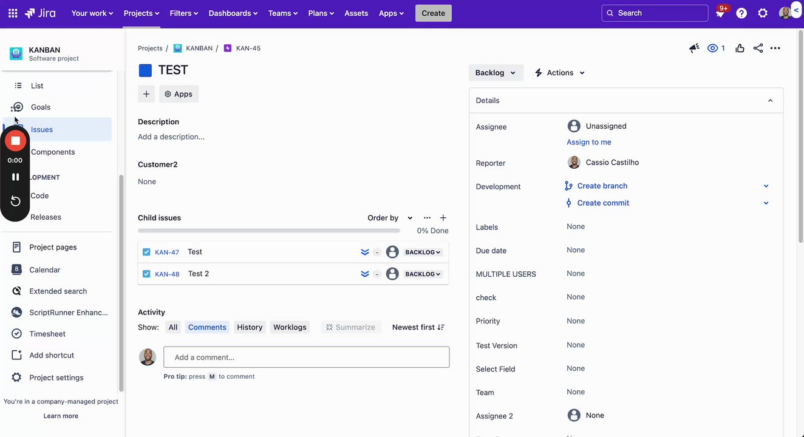Select the History activity tab

point(250,327)
